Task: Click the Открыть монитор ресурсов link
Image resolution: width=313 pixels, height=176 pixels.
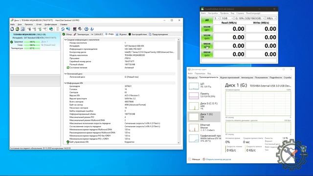Action: [219, 159]
